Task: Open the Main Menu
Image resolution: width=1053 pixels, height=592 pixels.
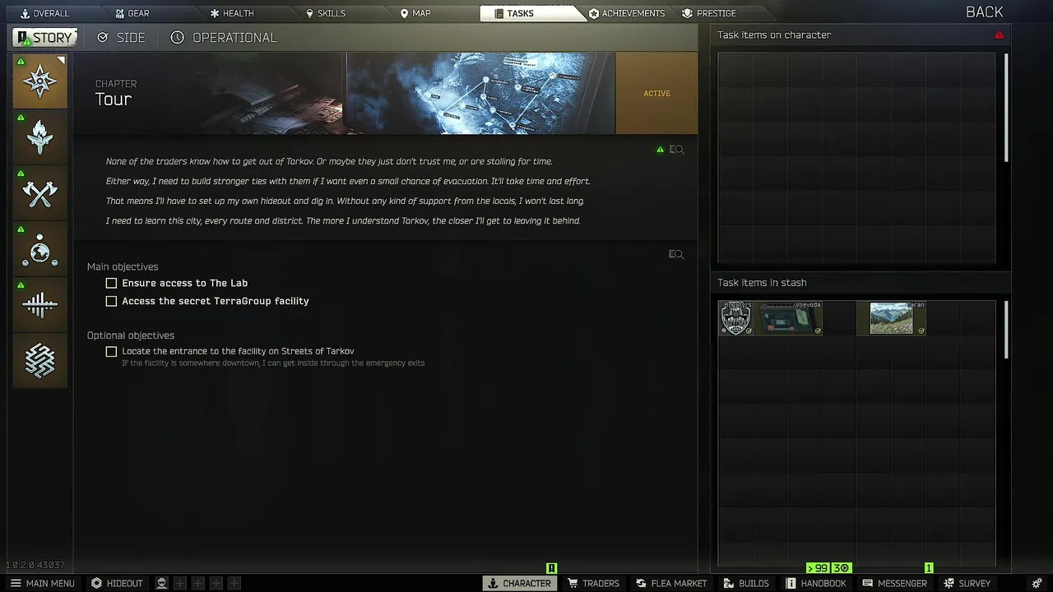Action: click(x=42, y=584)
